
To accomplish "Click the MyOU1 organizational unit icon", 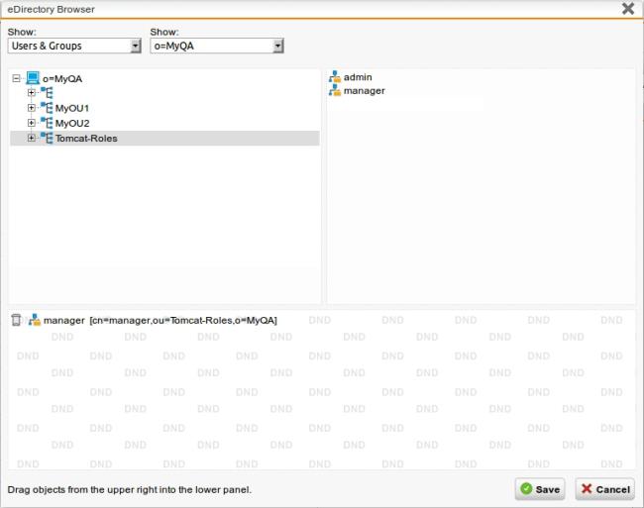I will tap(47, 108).
